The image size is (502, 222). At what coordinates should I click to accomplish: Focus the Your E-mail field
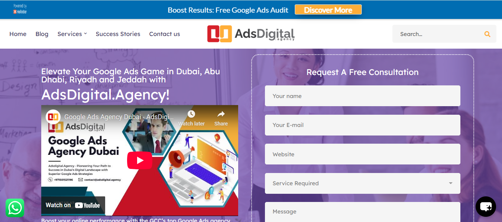click(363, 125)
